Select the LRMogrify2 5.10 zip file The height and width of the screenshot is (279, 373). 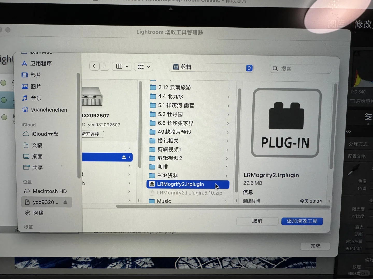click(190, 193)
